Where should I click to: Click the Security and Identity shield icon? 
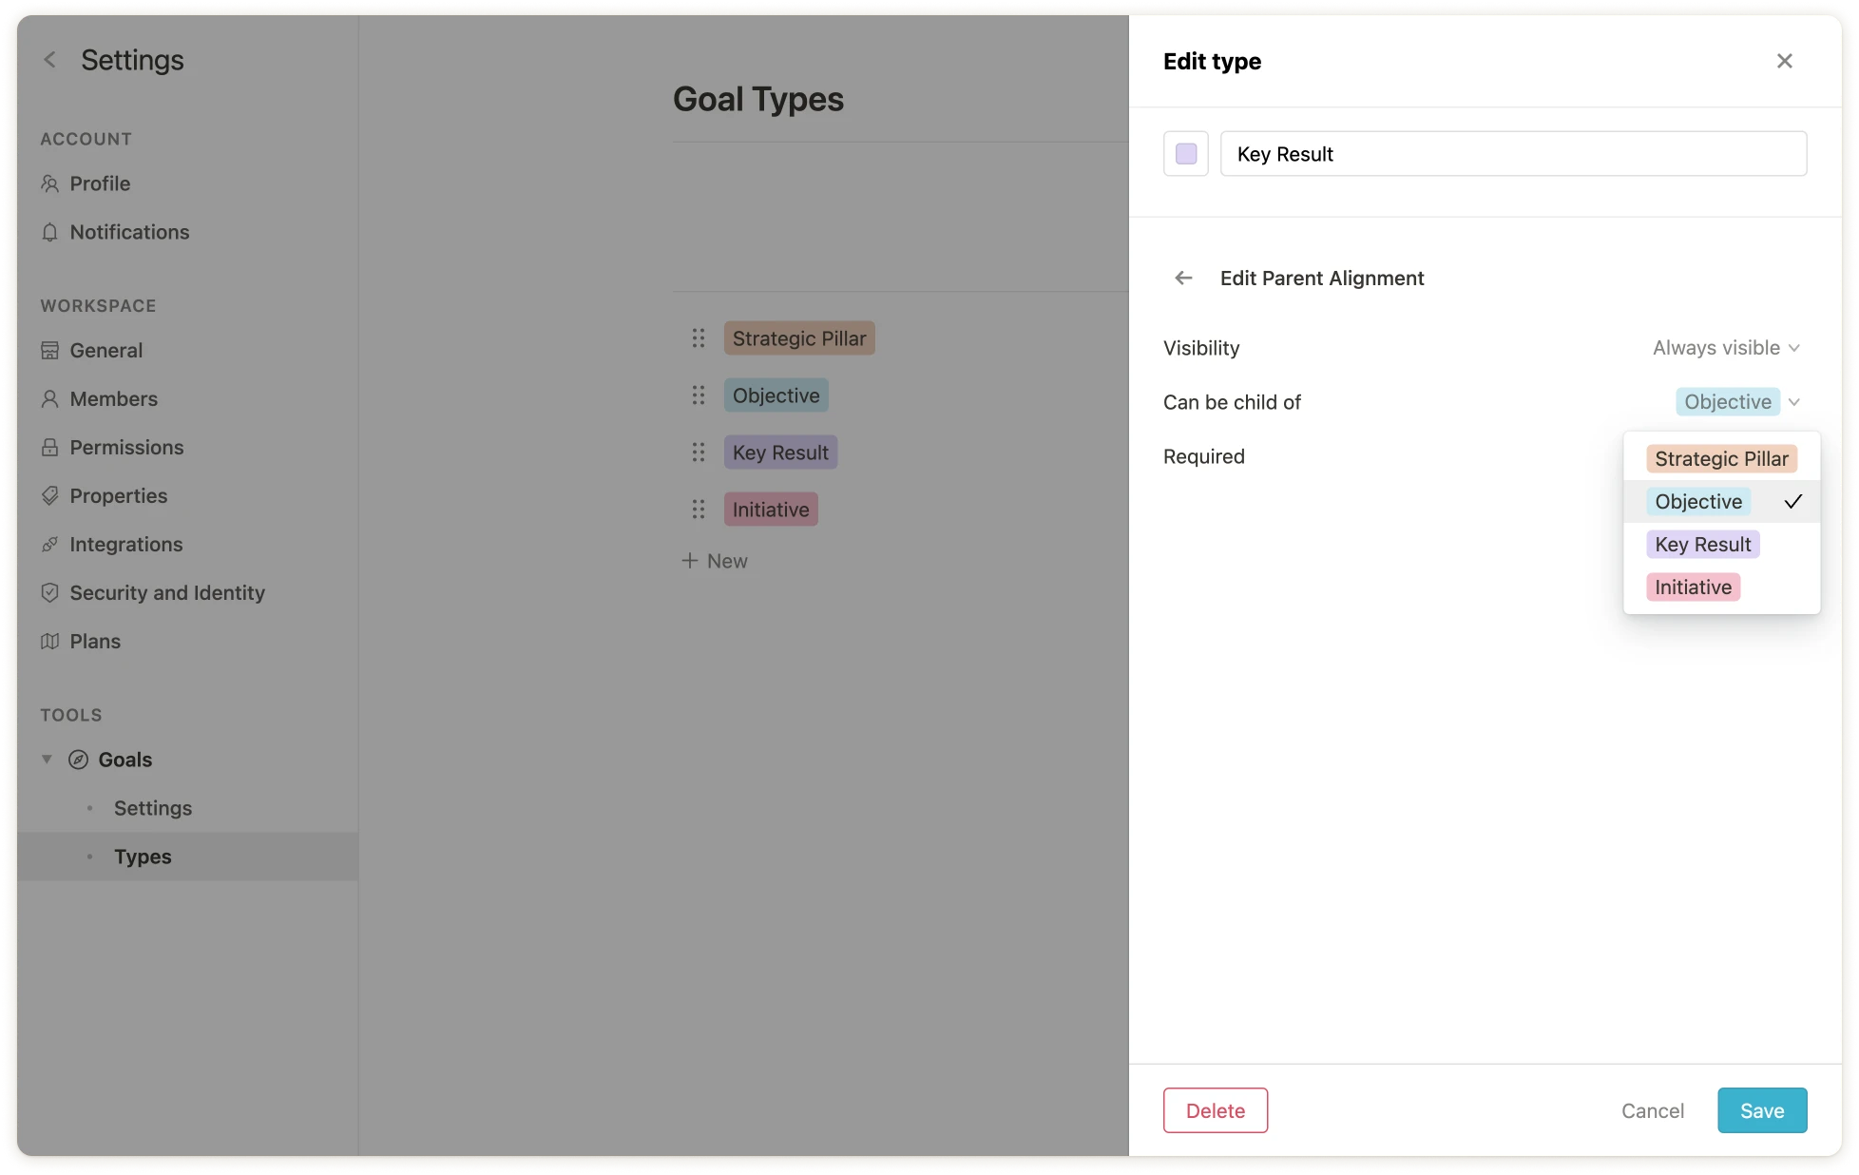coord(50,593)
